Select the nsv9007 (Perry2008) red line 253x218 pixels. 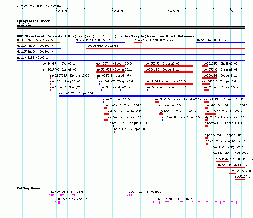click(180, 132)
